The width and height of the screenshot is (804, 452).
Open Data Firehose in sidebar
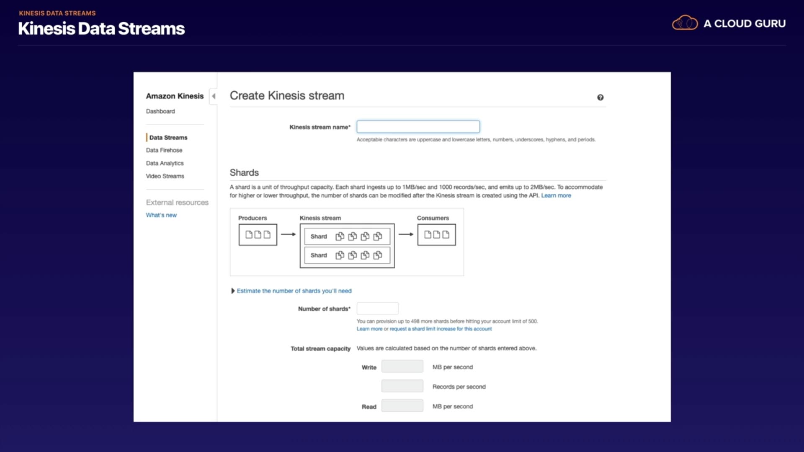point(164,150)
